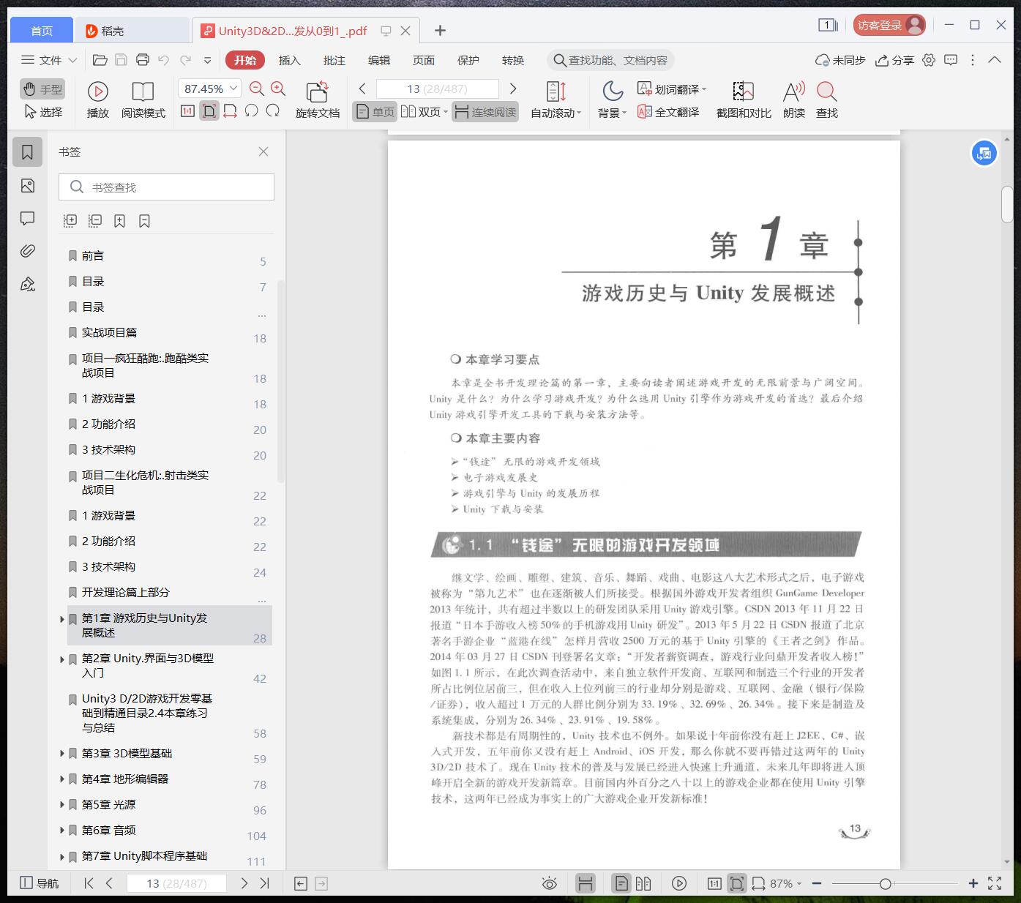
Task: Click the 未同步 sync status button
Action: (x=840, y=60)
